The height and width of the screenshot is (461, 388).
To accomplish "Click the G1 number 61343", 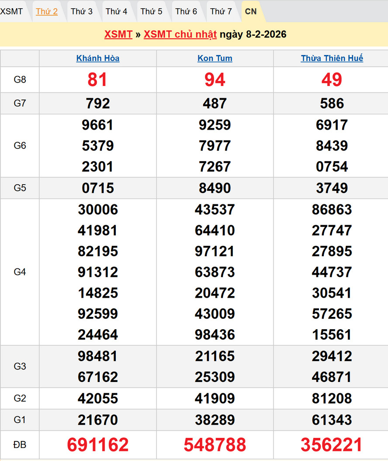I will click(x=332, y=420).
